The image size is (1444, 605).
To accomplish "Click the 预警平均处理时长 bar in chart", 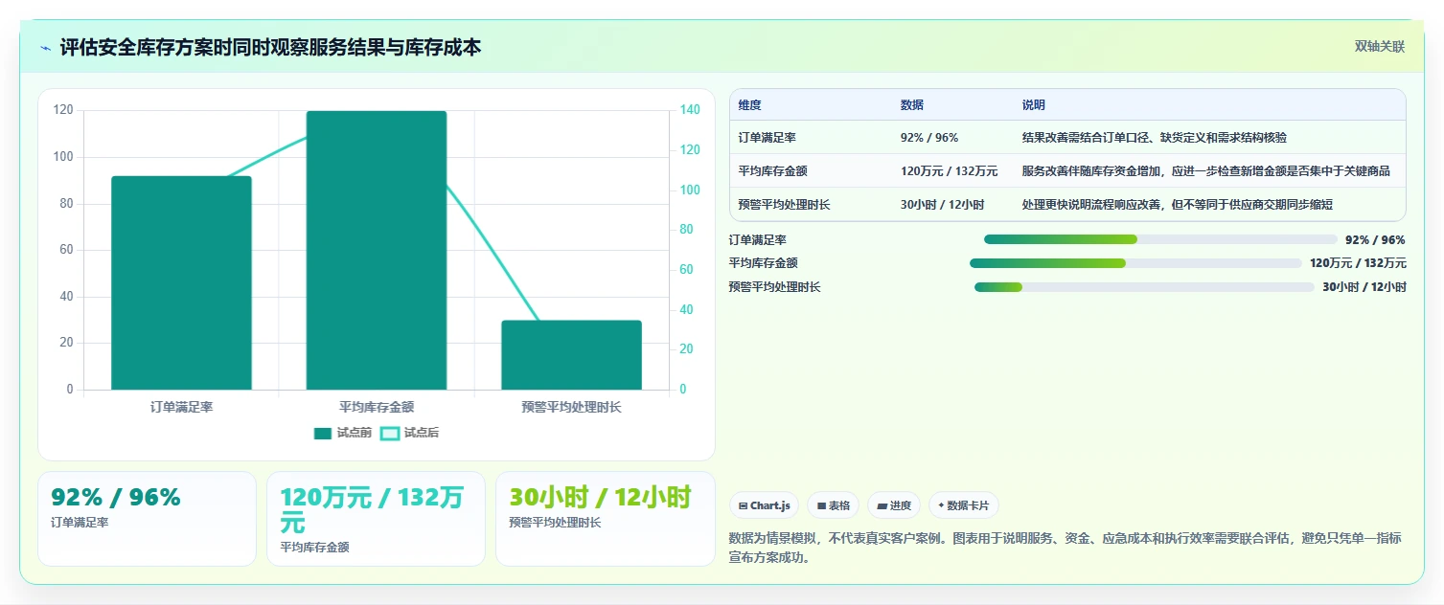I will (x=571, y=355).
